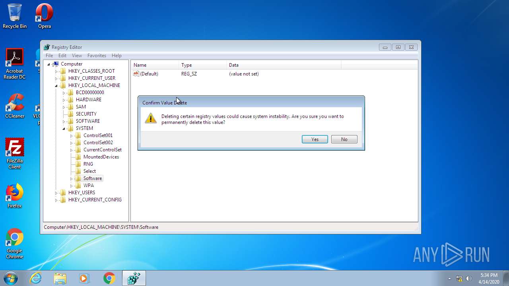
Task: Launch CCleaner desktop shortcut
Action: pos(15,106)
